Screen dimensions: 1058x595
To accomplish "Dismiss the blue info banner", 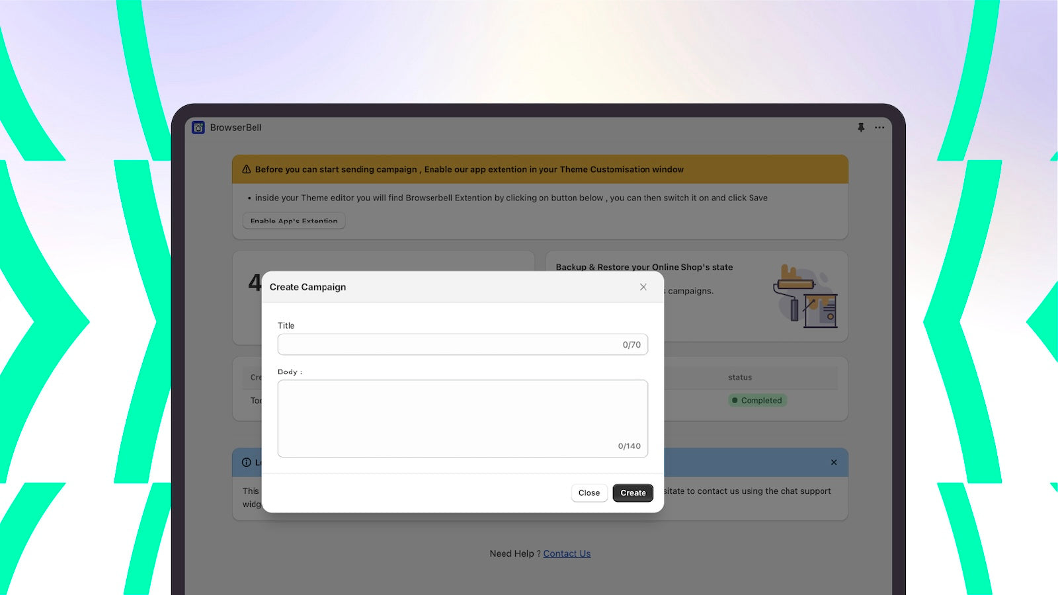I will [x=834, y=463].
